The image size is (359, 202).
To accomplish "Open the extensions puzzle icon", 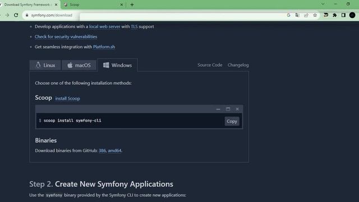I will point(334,15).
